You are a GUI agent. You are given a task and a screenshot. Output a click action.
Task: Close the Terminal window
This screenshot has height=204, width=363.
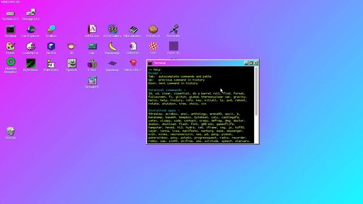256,63
